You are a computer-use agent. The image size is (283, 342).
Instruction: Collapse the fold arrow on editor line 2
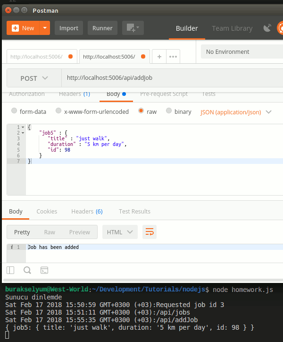(23, 133)
